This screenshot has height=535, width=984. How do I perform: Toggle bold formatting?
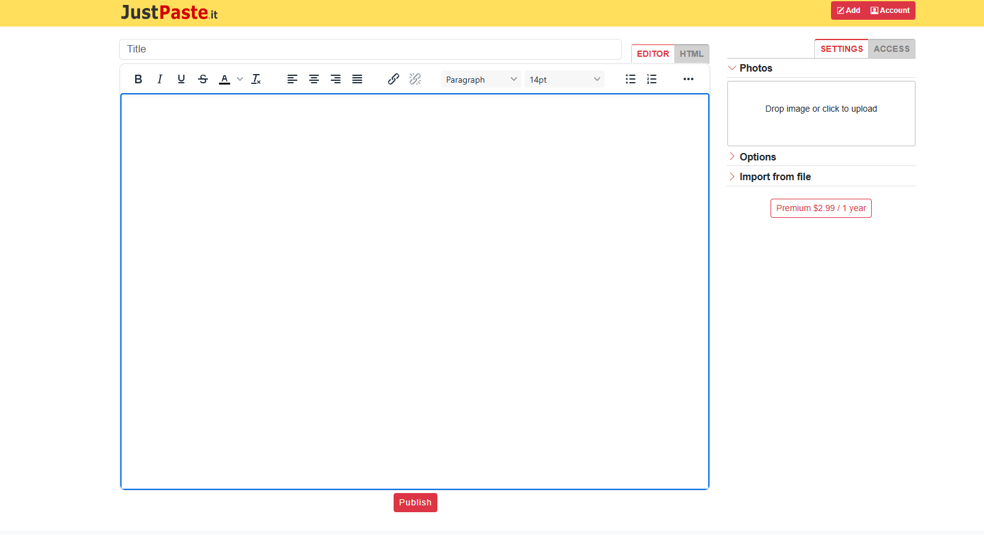[138, 79]
